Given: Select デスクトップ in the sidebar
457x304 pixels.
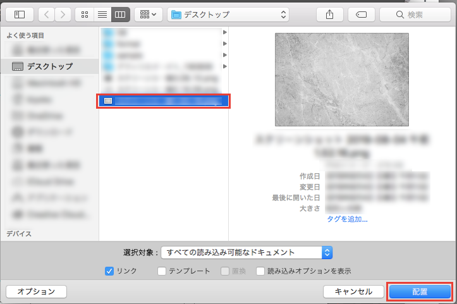Looking at the screenshot, I should point(49,66).
